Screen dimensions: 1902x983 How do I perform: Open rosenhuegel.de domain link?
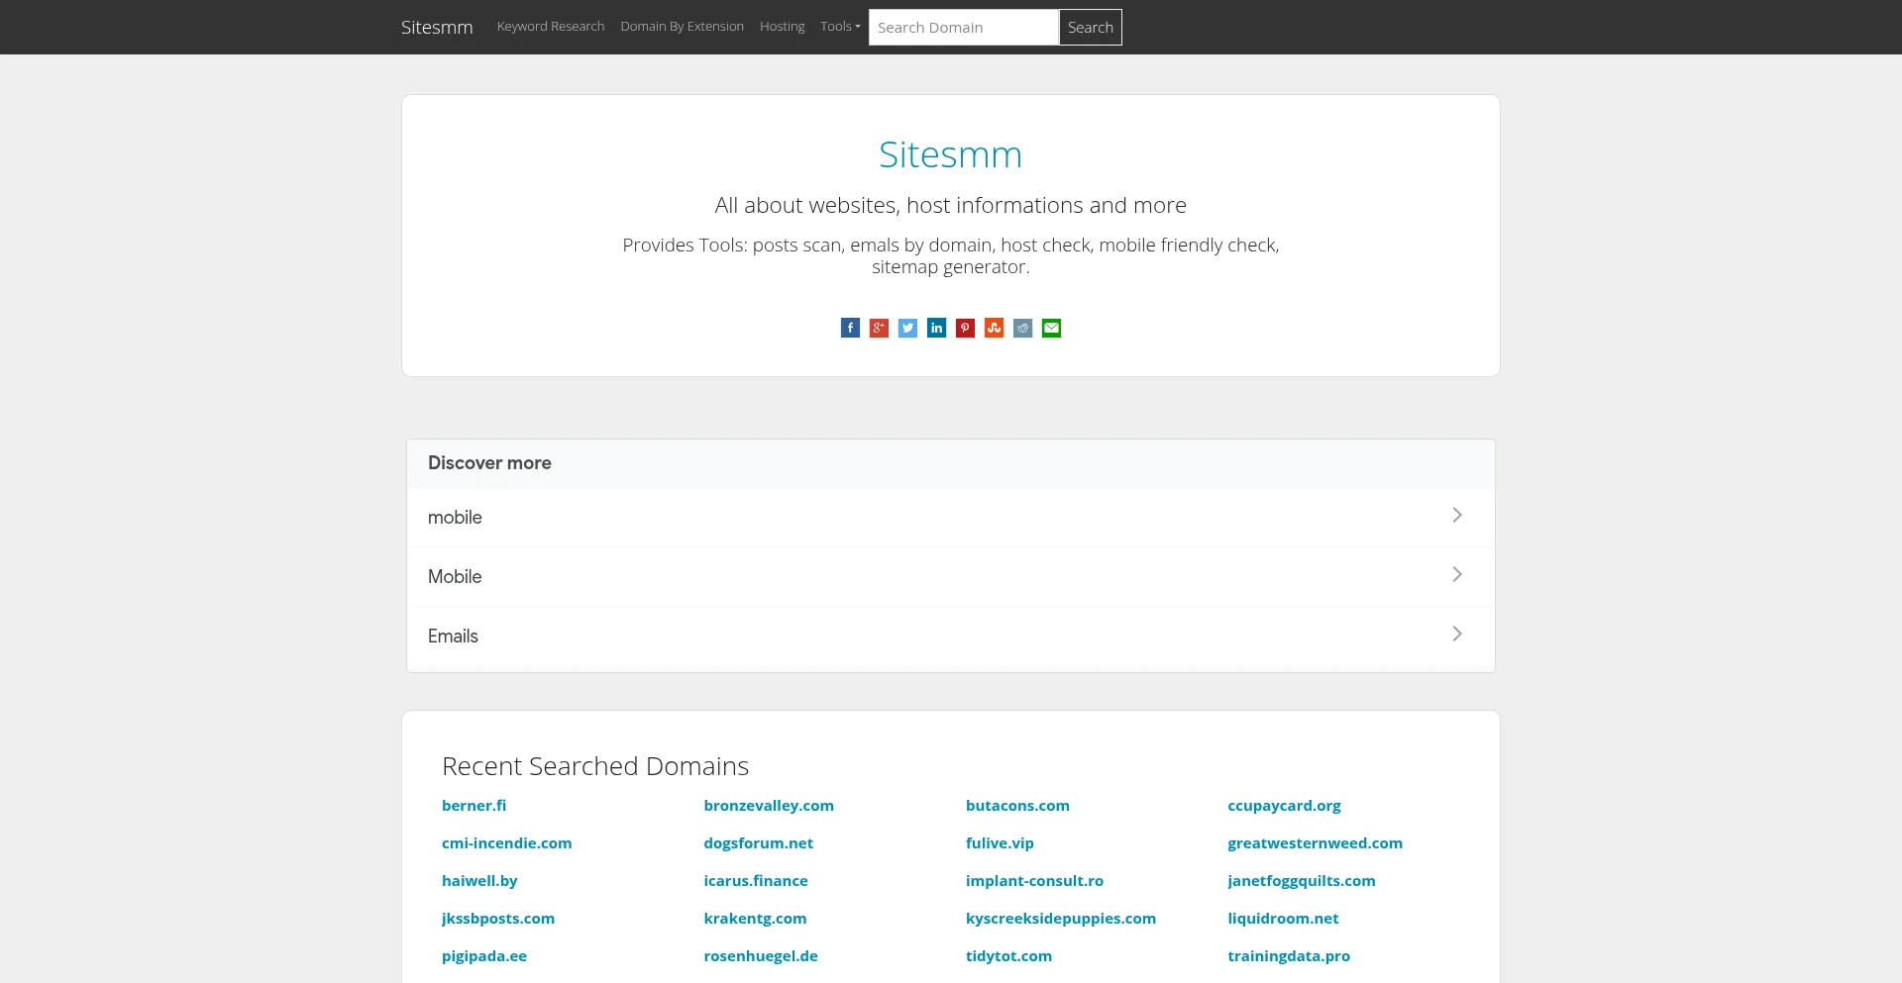(761, 956)
